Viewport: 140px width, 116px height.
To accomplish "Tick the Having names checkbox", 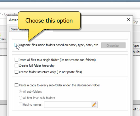I will pos(20,104).
